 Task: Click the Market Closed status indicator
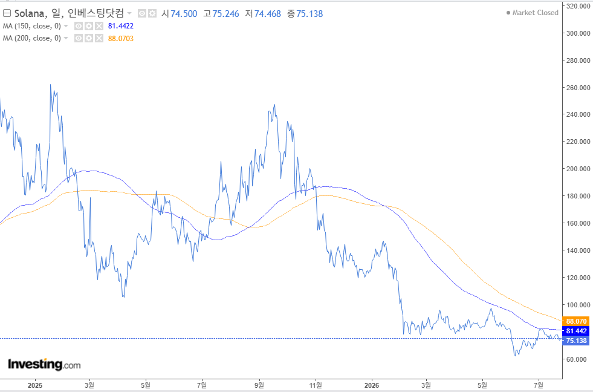532,13
